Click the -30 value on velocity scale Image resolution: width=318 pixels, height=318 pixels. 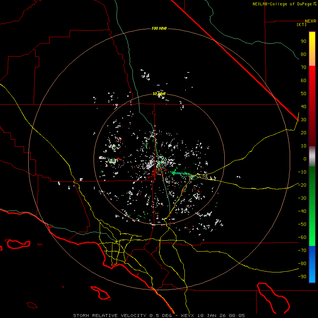click(302, 198)
